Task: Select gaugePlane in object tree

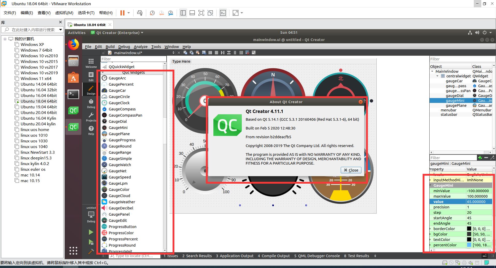Action: (x=456, y=105)
